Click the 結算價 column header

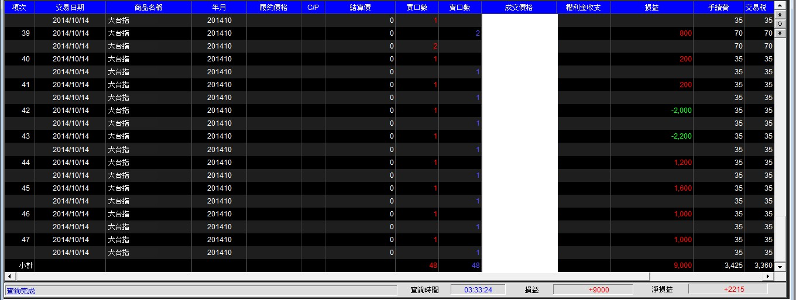pos(360,8)
